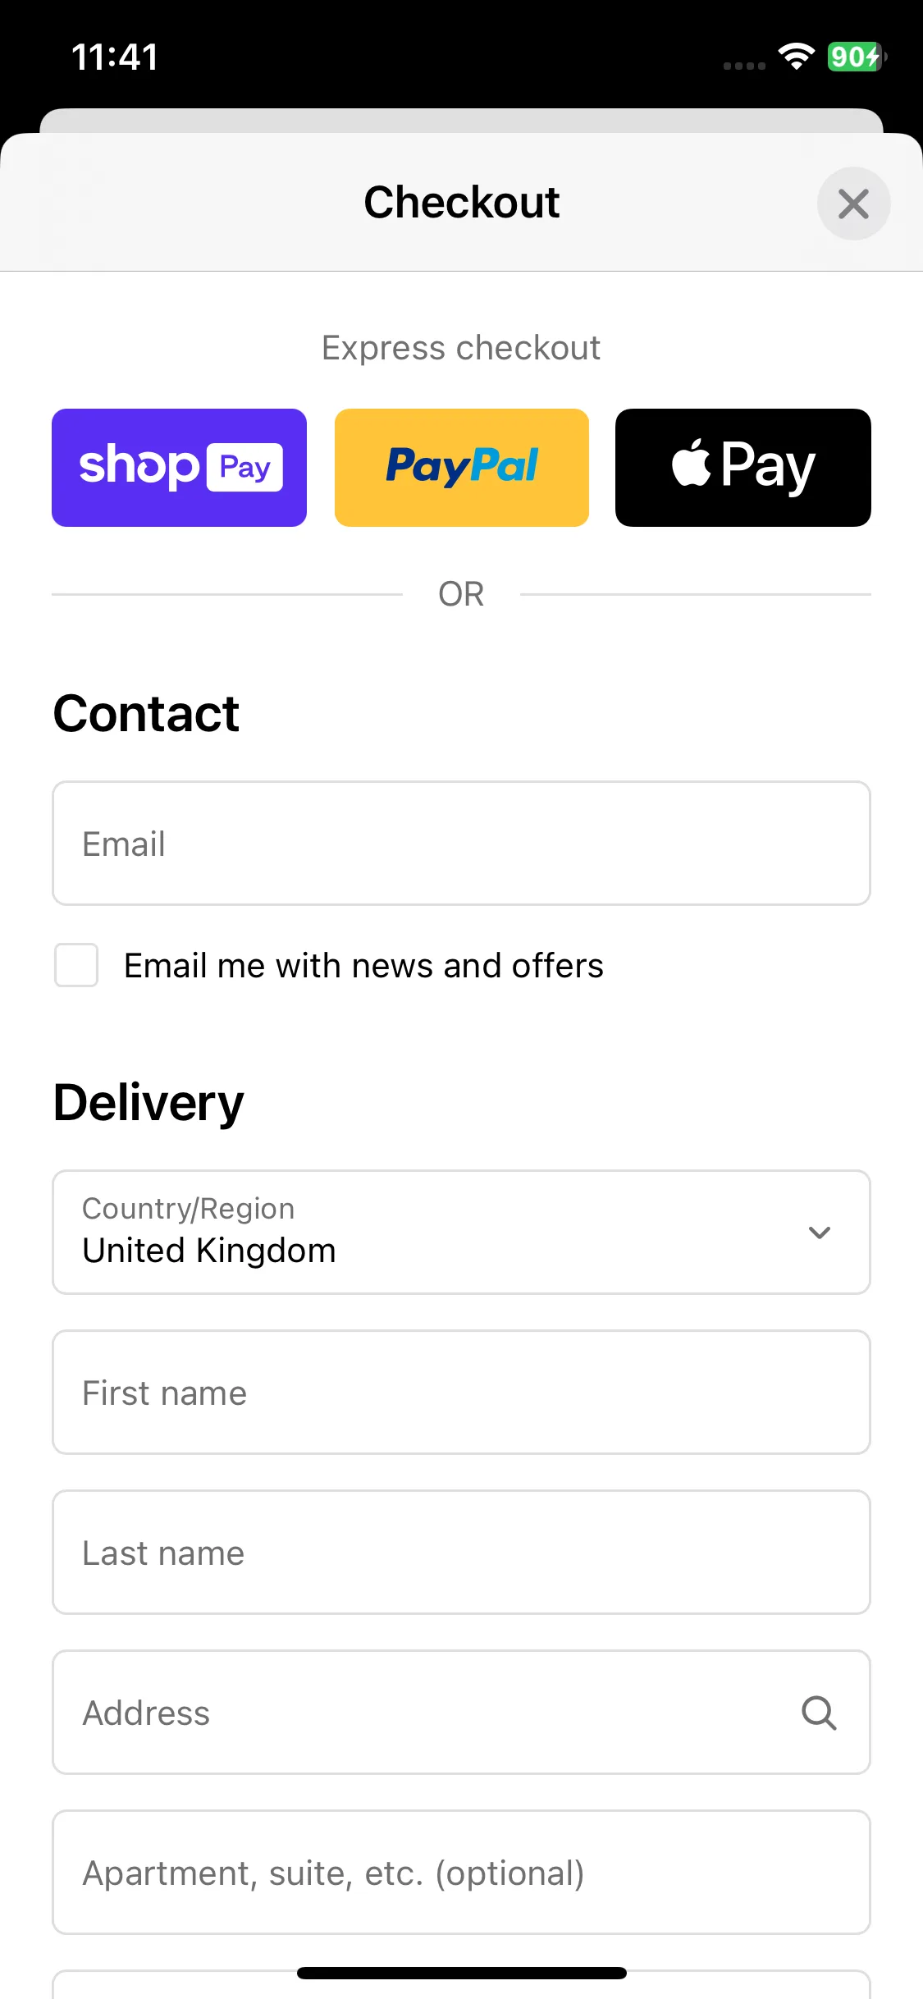The width and height of the screenshot is (923, 1999).
Task: Expand the country list chevron arrow
Action: coord(820,1232)
